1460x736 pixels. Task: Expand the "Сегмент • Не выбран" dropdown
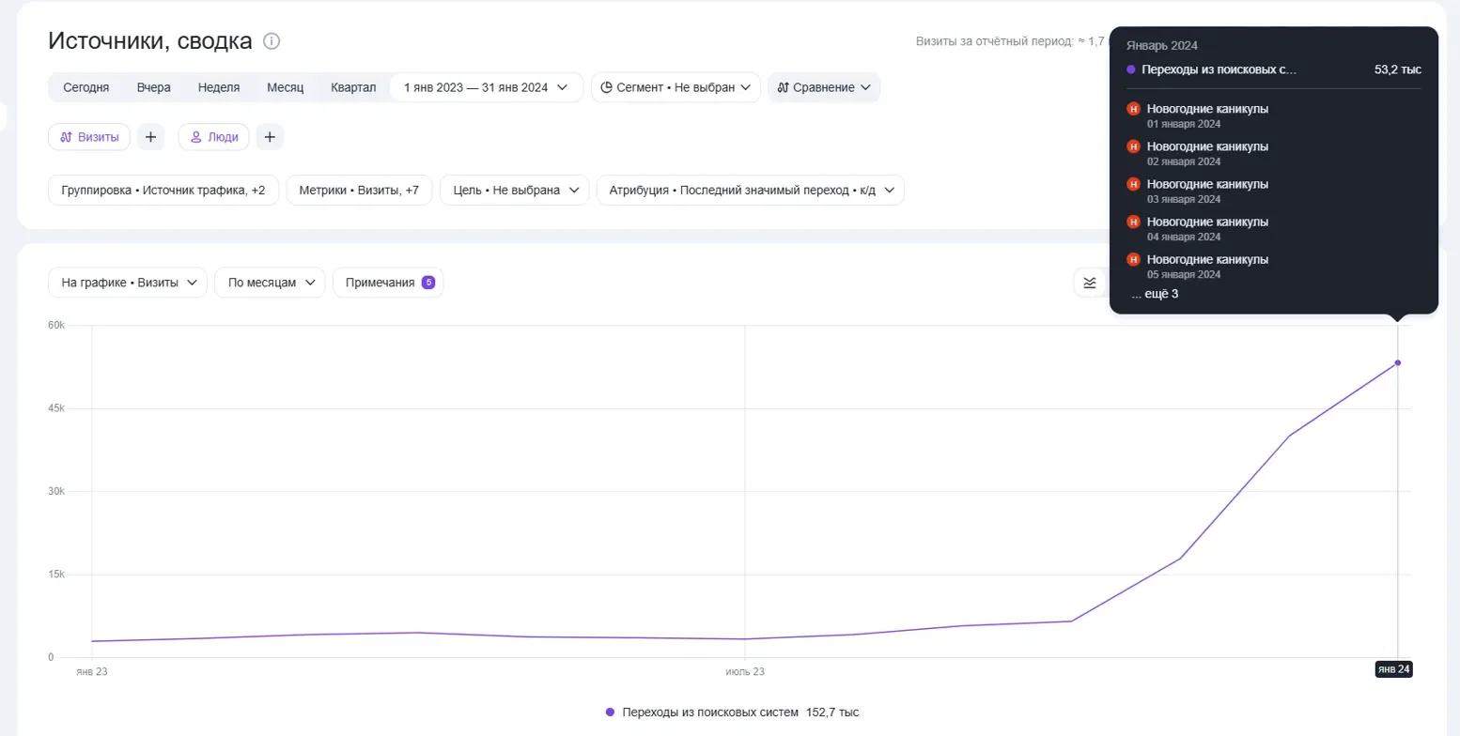[676, 87]
